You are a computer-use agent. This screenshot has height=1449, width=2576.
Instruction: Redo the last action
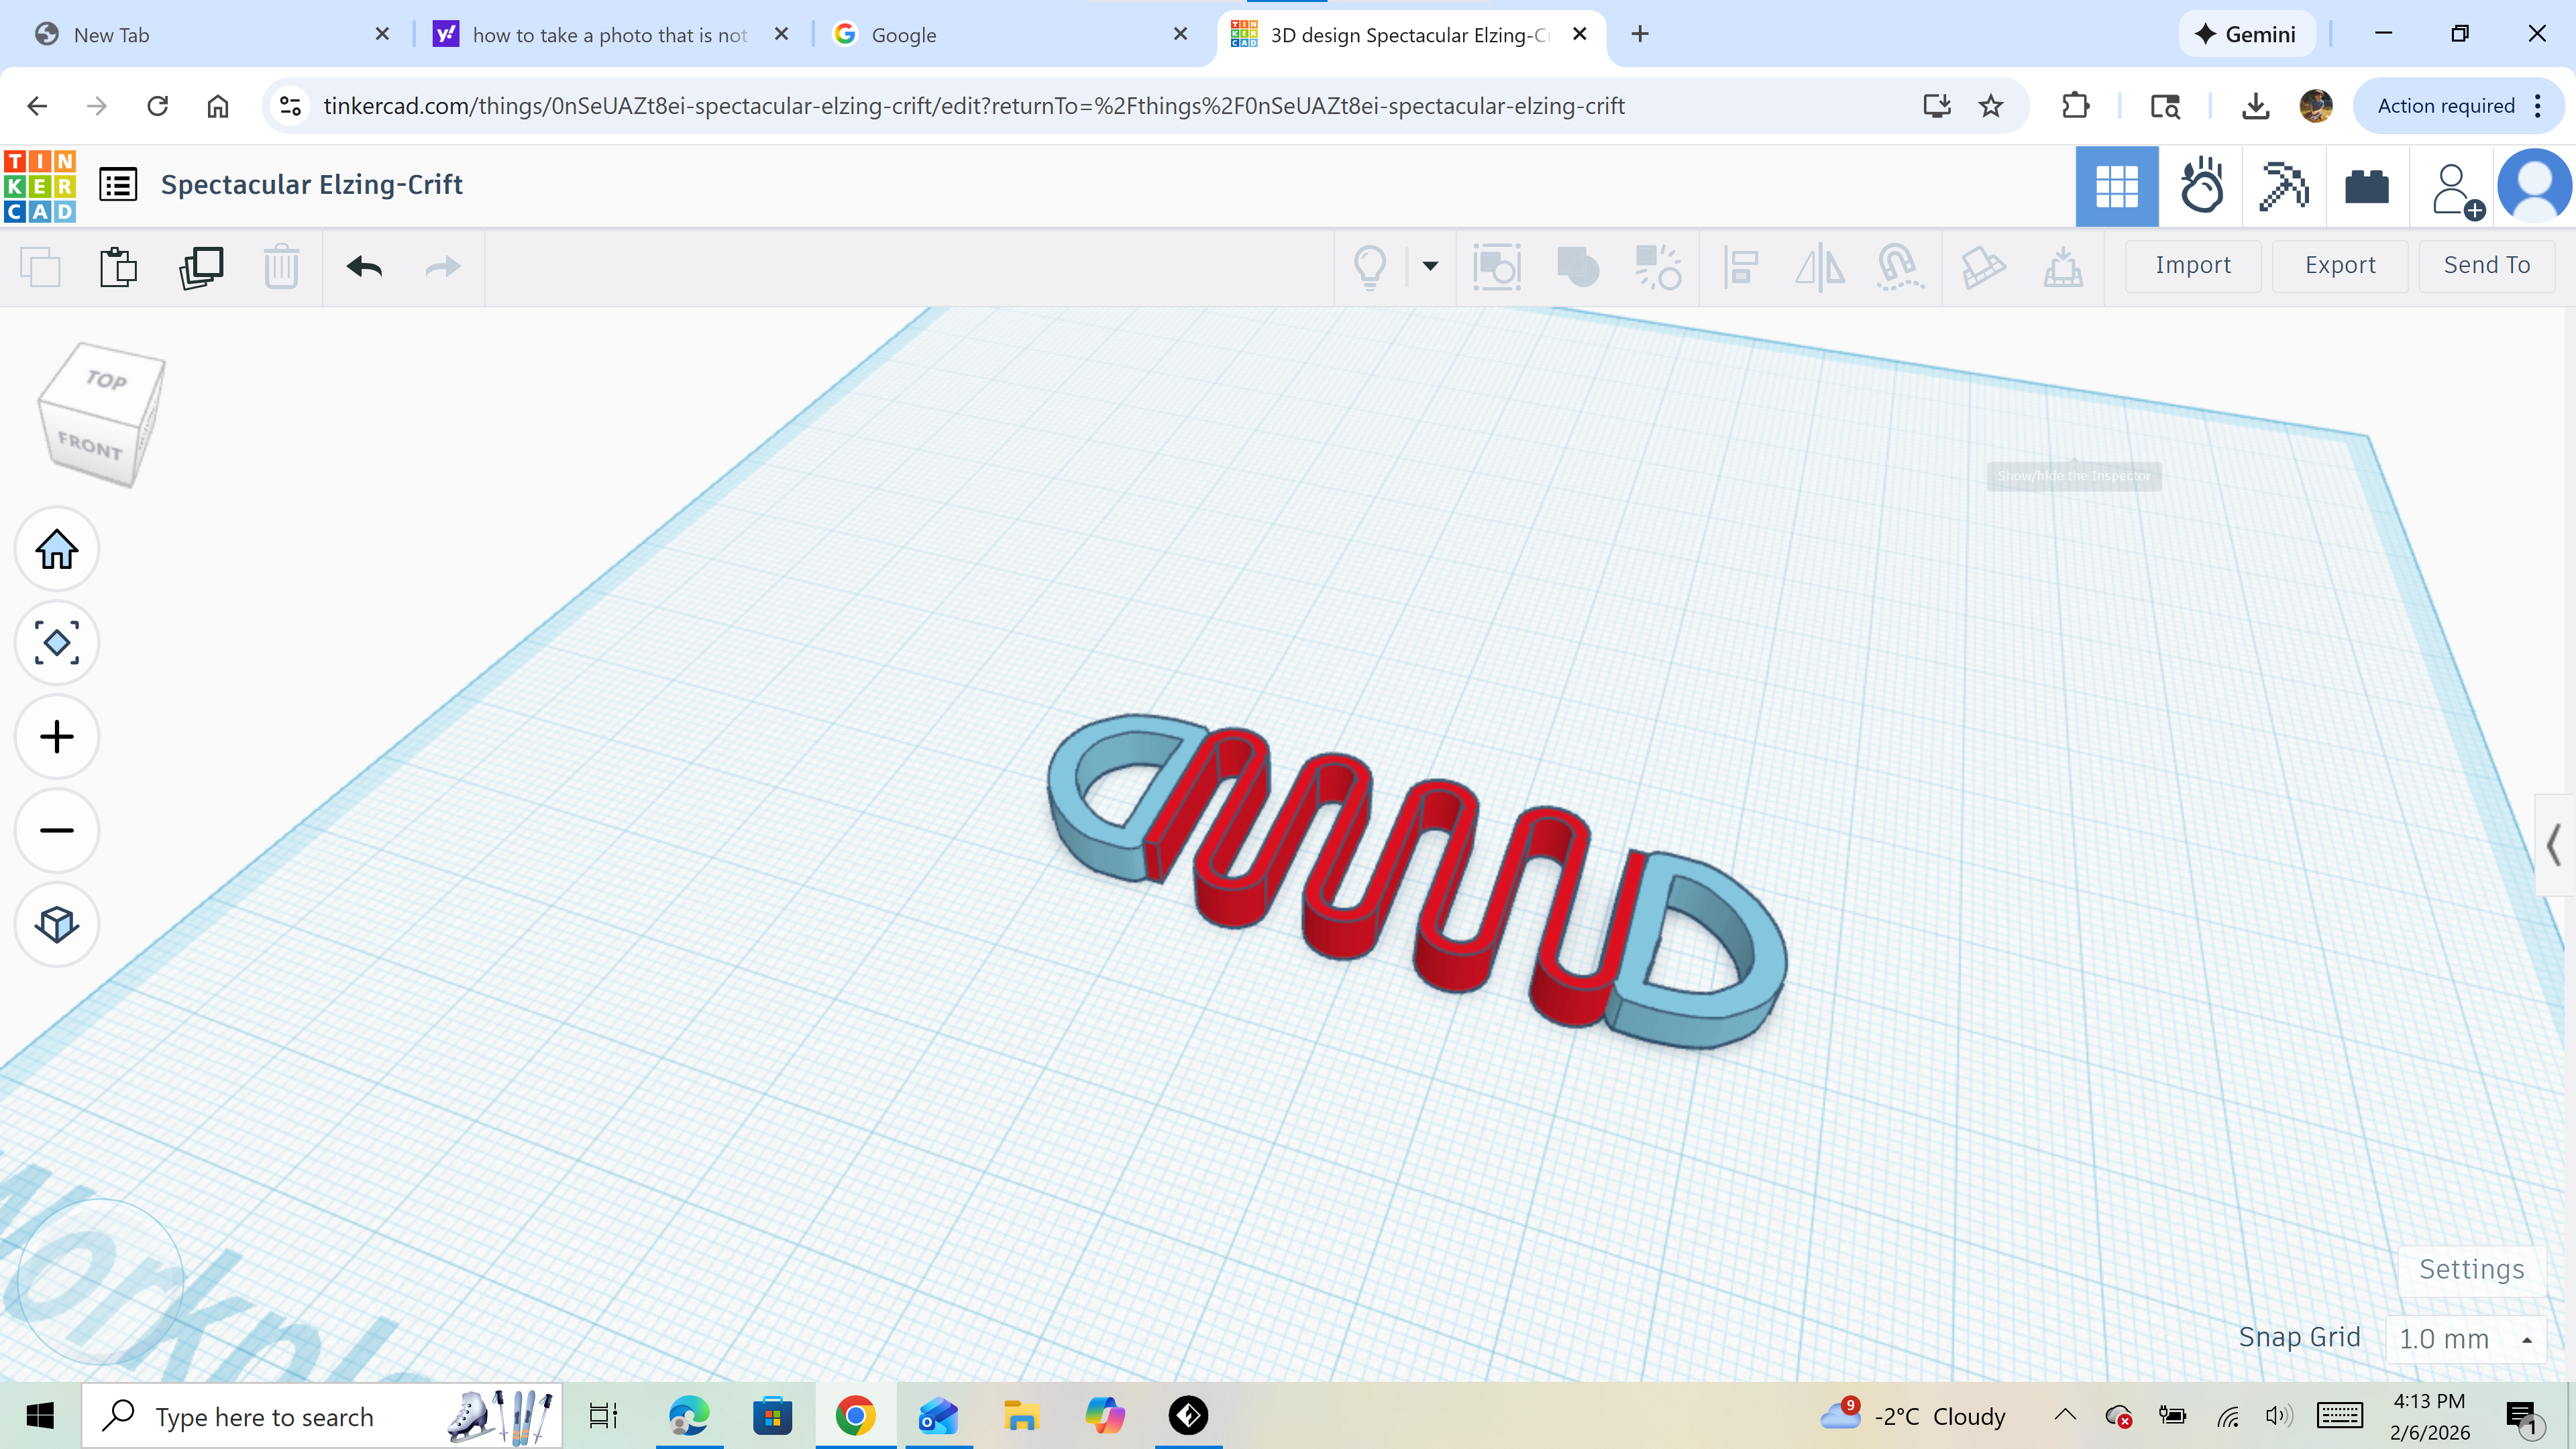[442, 267]
